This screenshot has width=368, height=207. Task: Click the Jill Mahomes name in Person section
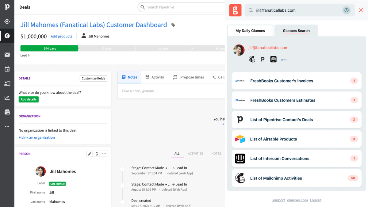click(63, 171)
